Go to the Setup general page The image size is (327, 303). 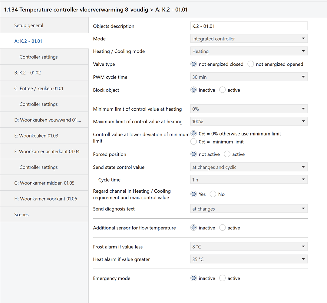click(x=29, y=25)
